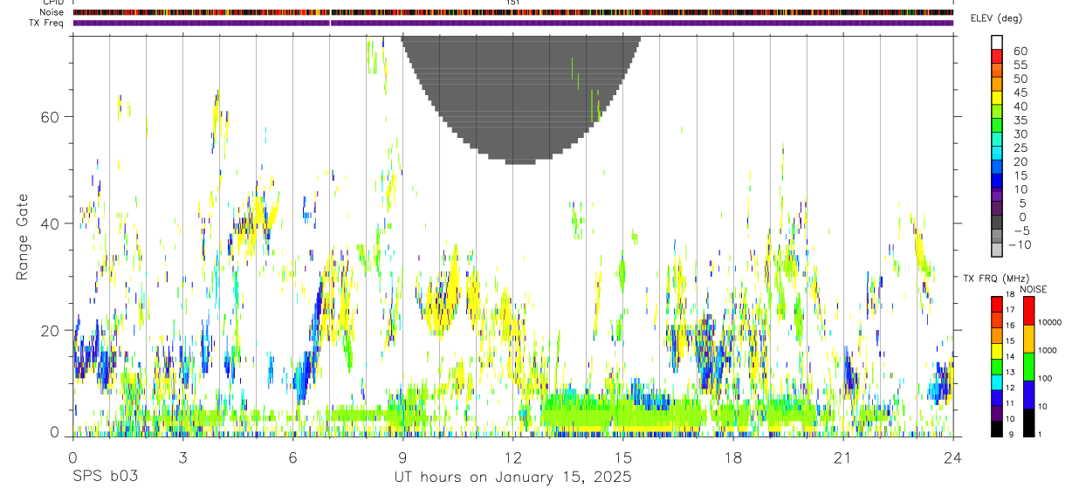Click the '9' tick on the UT hours axis

click(402, 457)
